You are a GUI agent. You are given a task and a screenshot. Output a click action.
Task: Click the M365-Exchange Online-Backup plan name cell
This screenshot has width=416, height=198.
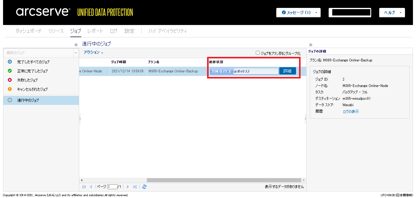click(x=173, y=71)
